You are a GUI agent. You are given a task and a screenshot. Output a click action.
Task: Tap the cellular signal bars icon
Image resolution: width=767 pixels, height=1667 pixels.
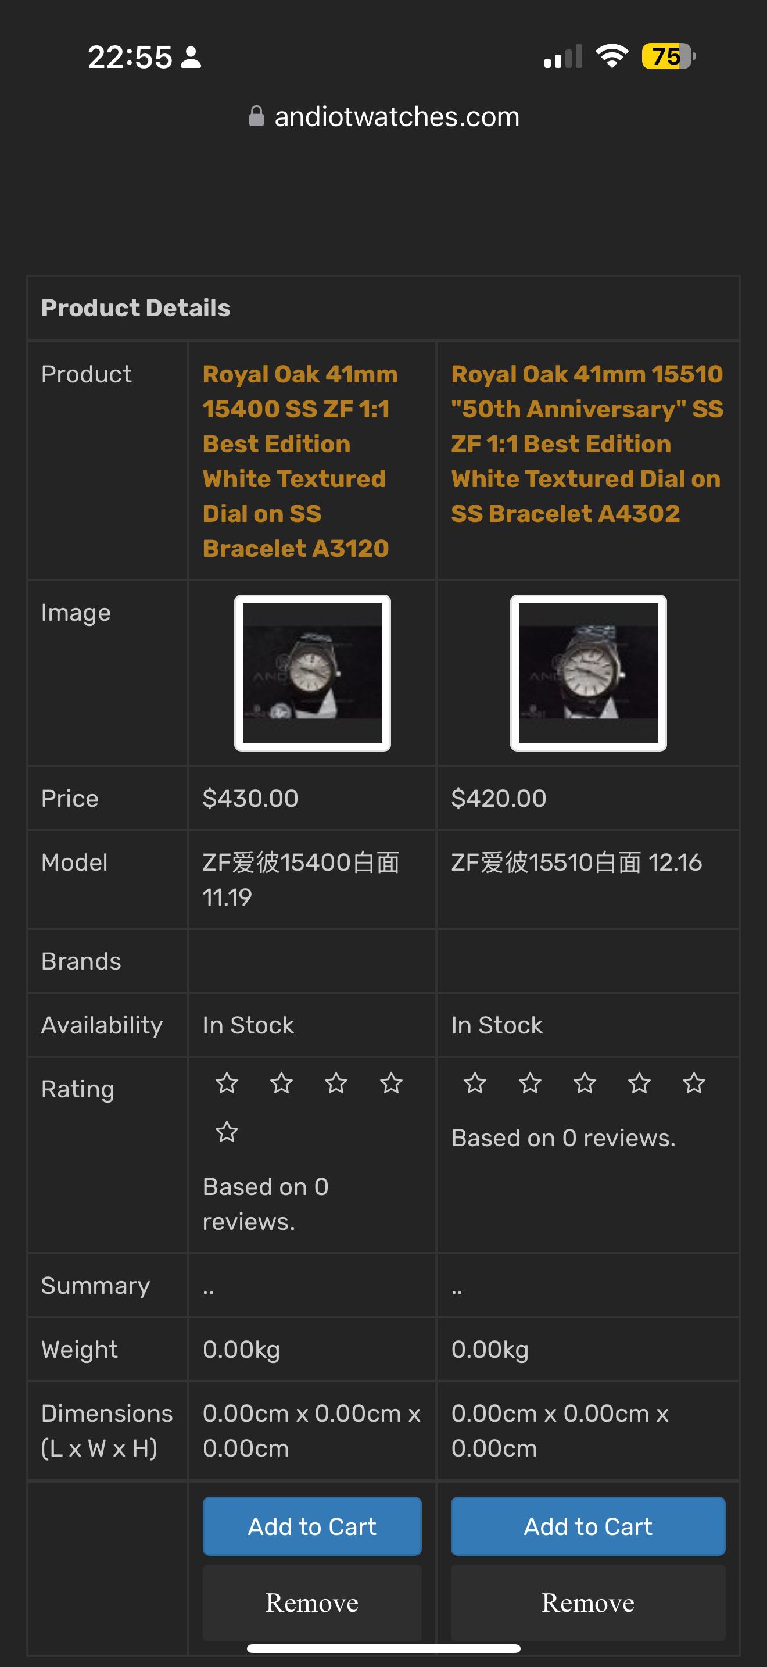(x=563, y=56)
